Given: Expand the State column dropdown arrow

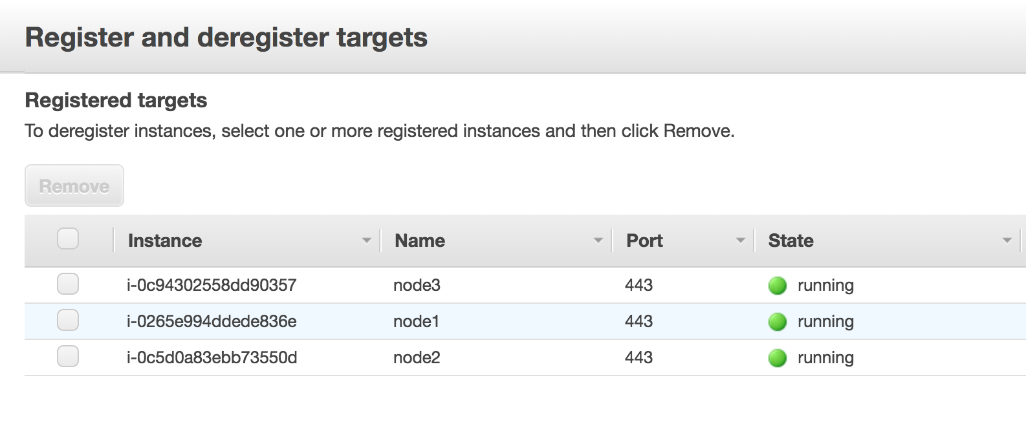Looking at the screenshot, I should (1007, 240).
